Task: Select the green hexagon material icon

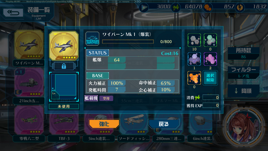Action: point(210,40)
